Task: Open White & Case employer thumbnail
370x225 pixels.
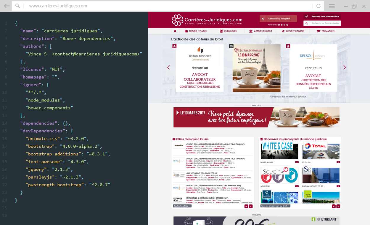Action: pos(279,151)
